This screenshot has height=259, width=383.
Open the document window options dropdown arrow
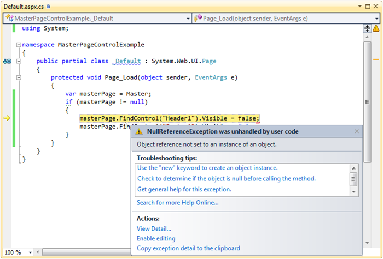pos(360,6)
